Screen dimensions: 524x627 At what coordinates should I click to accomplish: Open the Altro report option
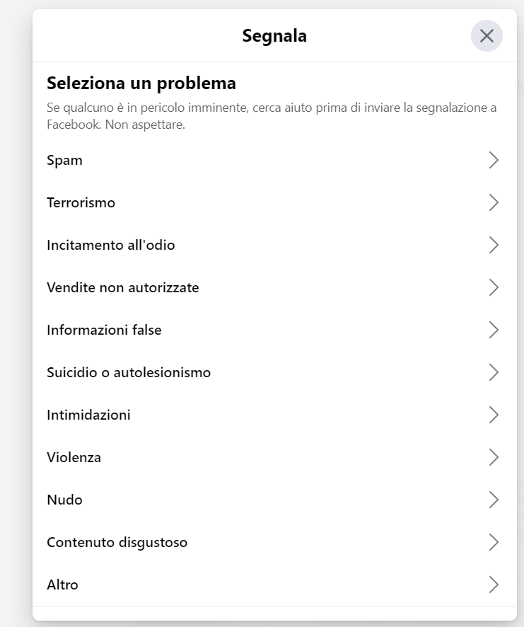click(63, 585)
